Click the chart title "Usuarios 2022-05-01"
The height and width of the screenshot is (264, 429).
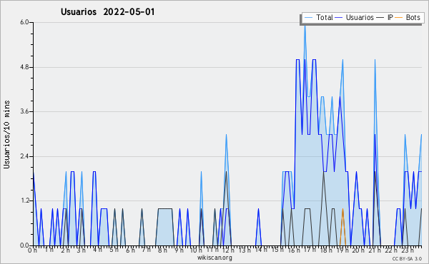108,12
